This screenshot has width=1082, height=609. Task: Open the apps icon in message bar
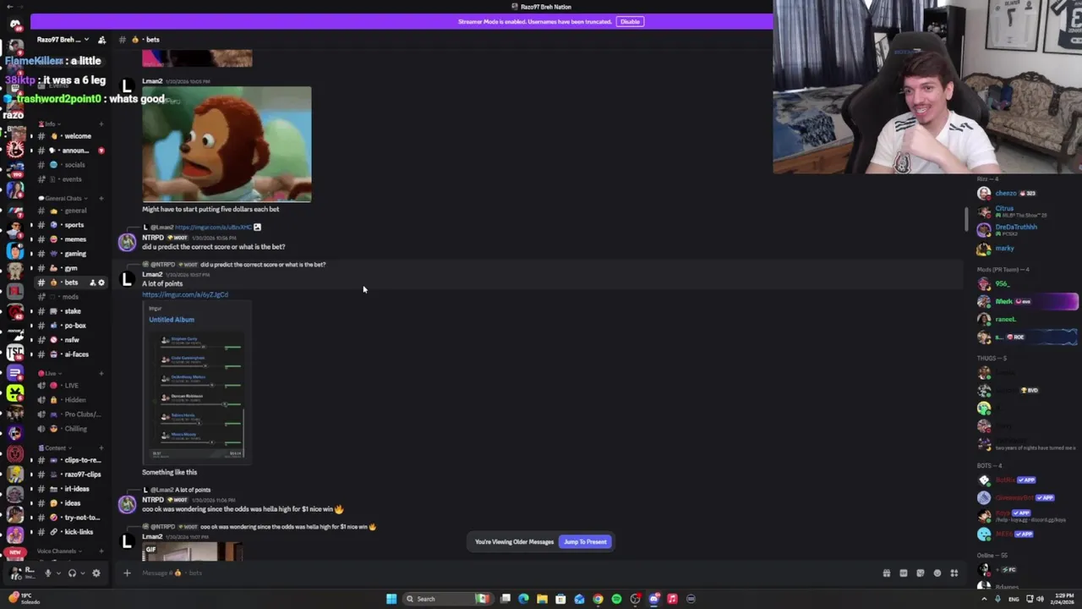[954, 573]
